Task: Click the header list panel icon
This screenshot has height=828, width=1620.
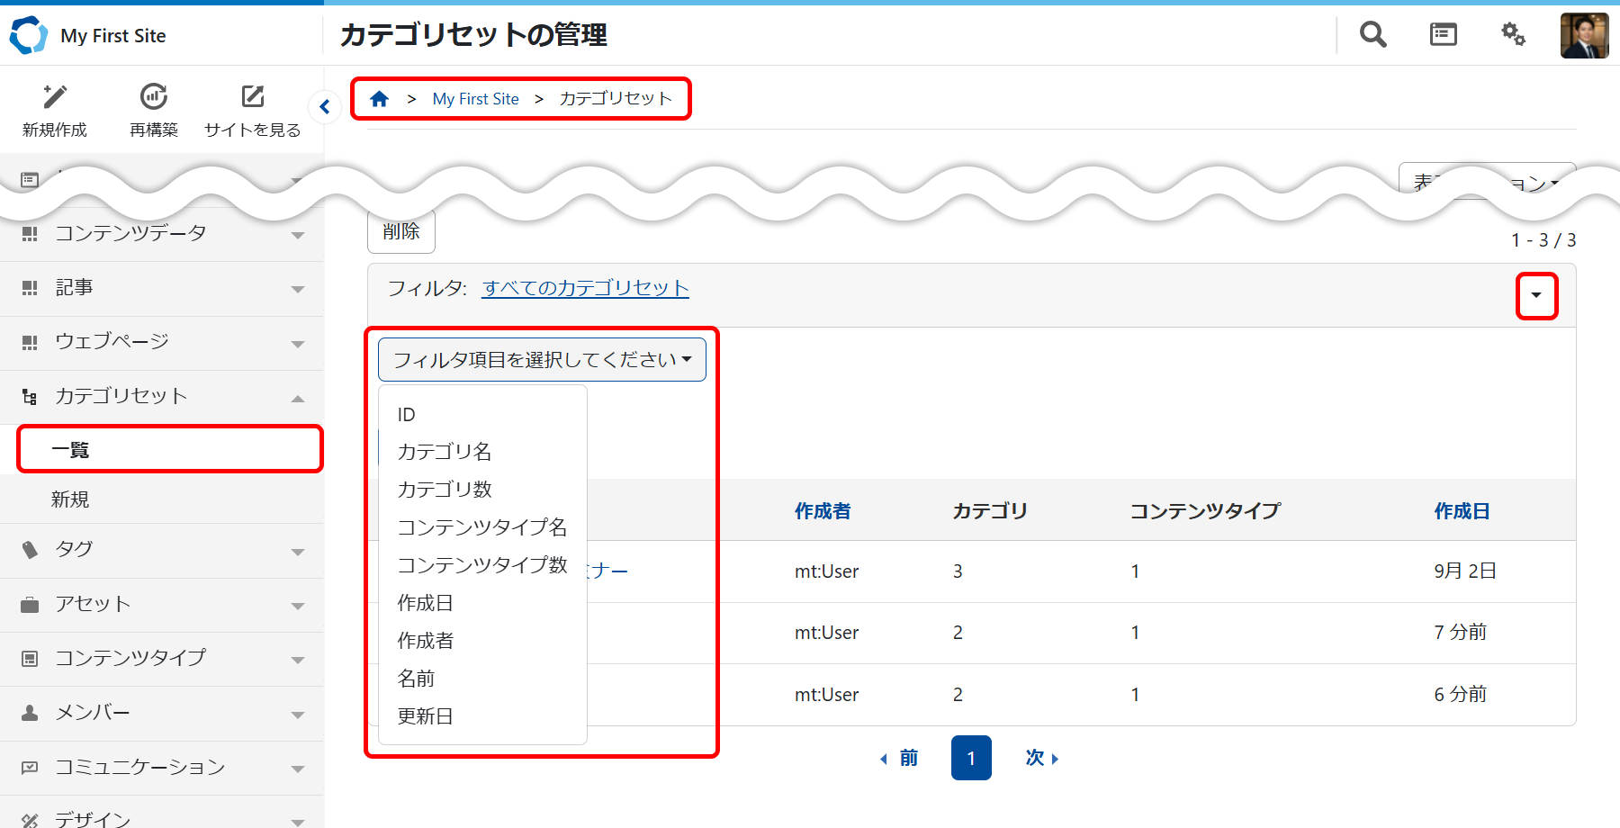Action: pyautogui.click(x=1443, y=35)
